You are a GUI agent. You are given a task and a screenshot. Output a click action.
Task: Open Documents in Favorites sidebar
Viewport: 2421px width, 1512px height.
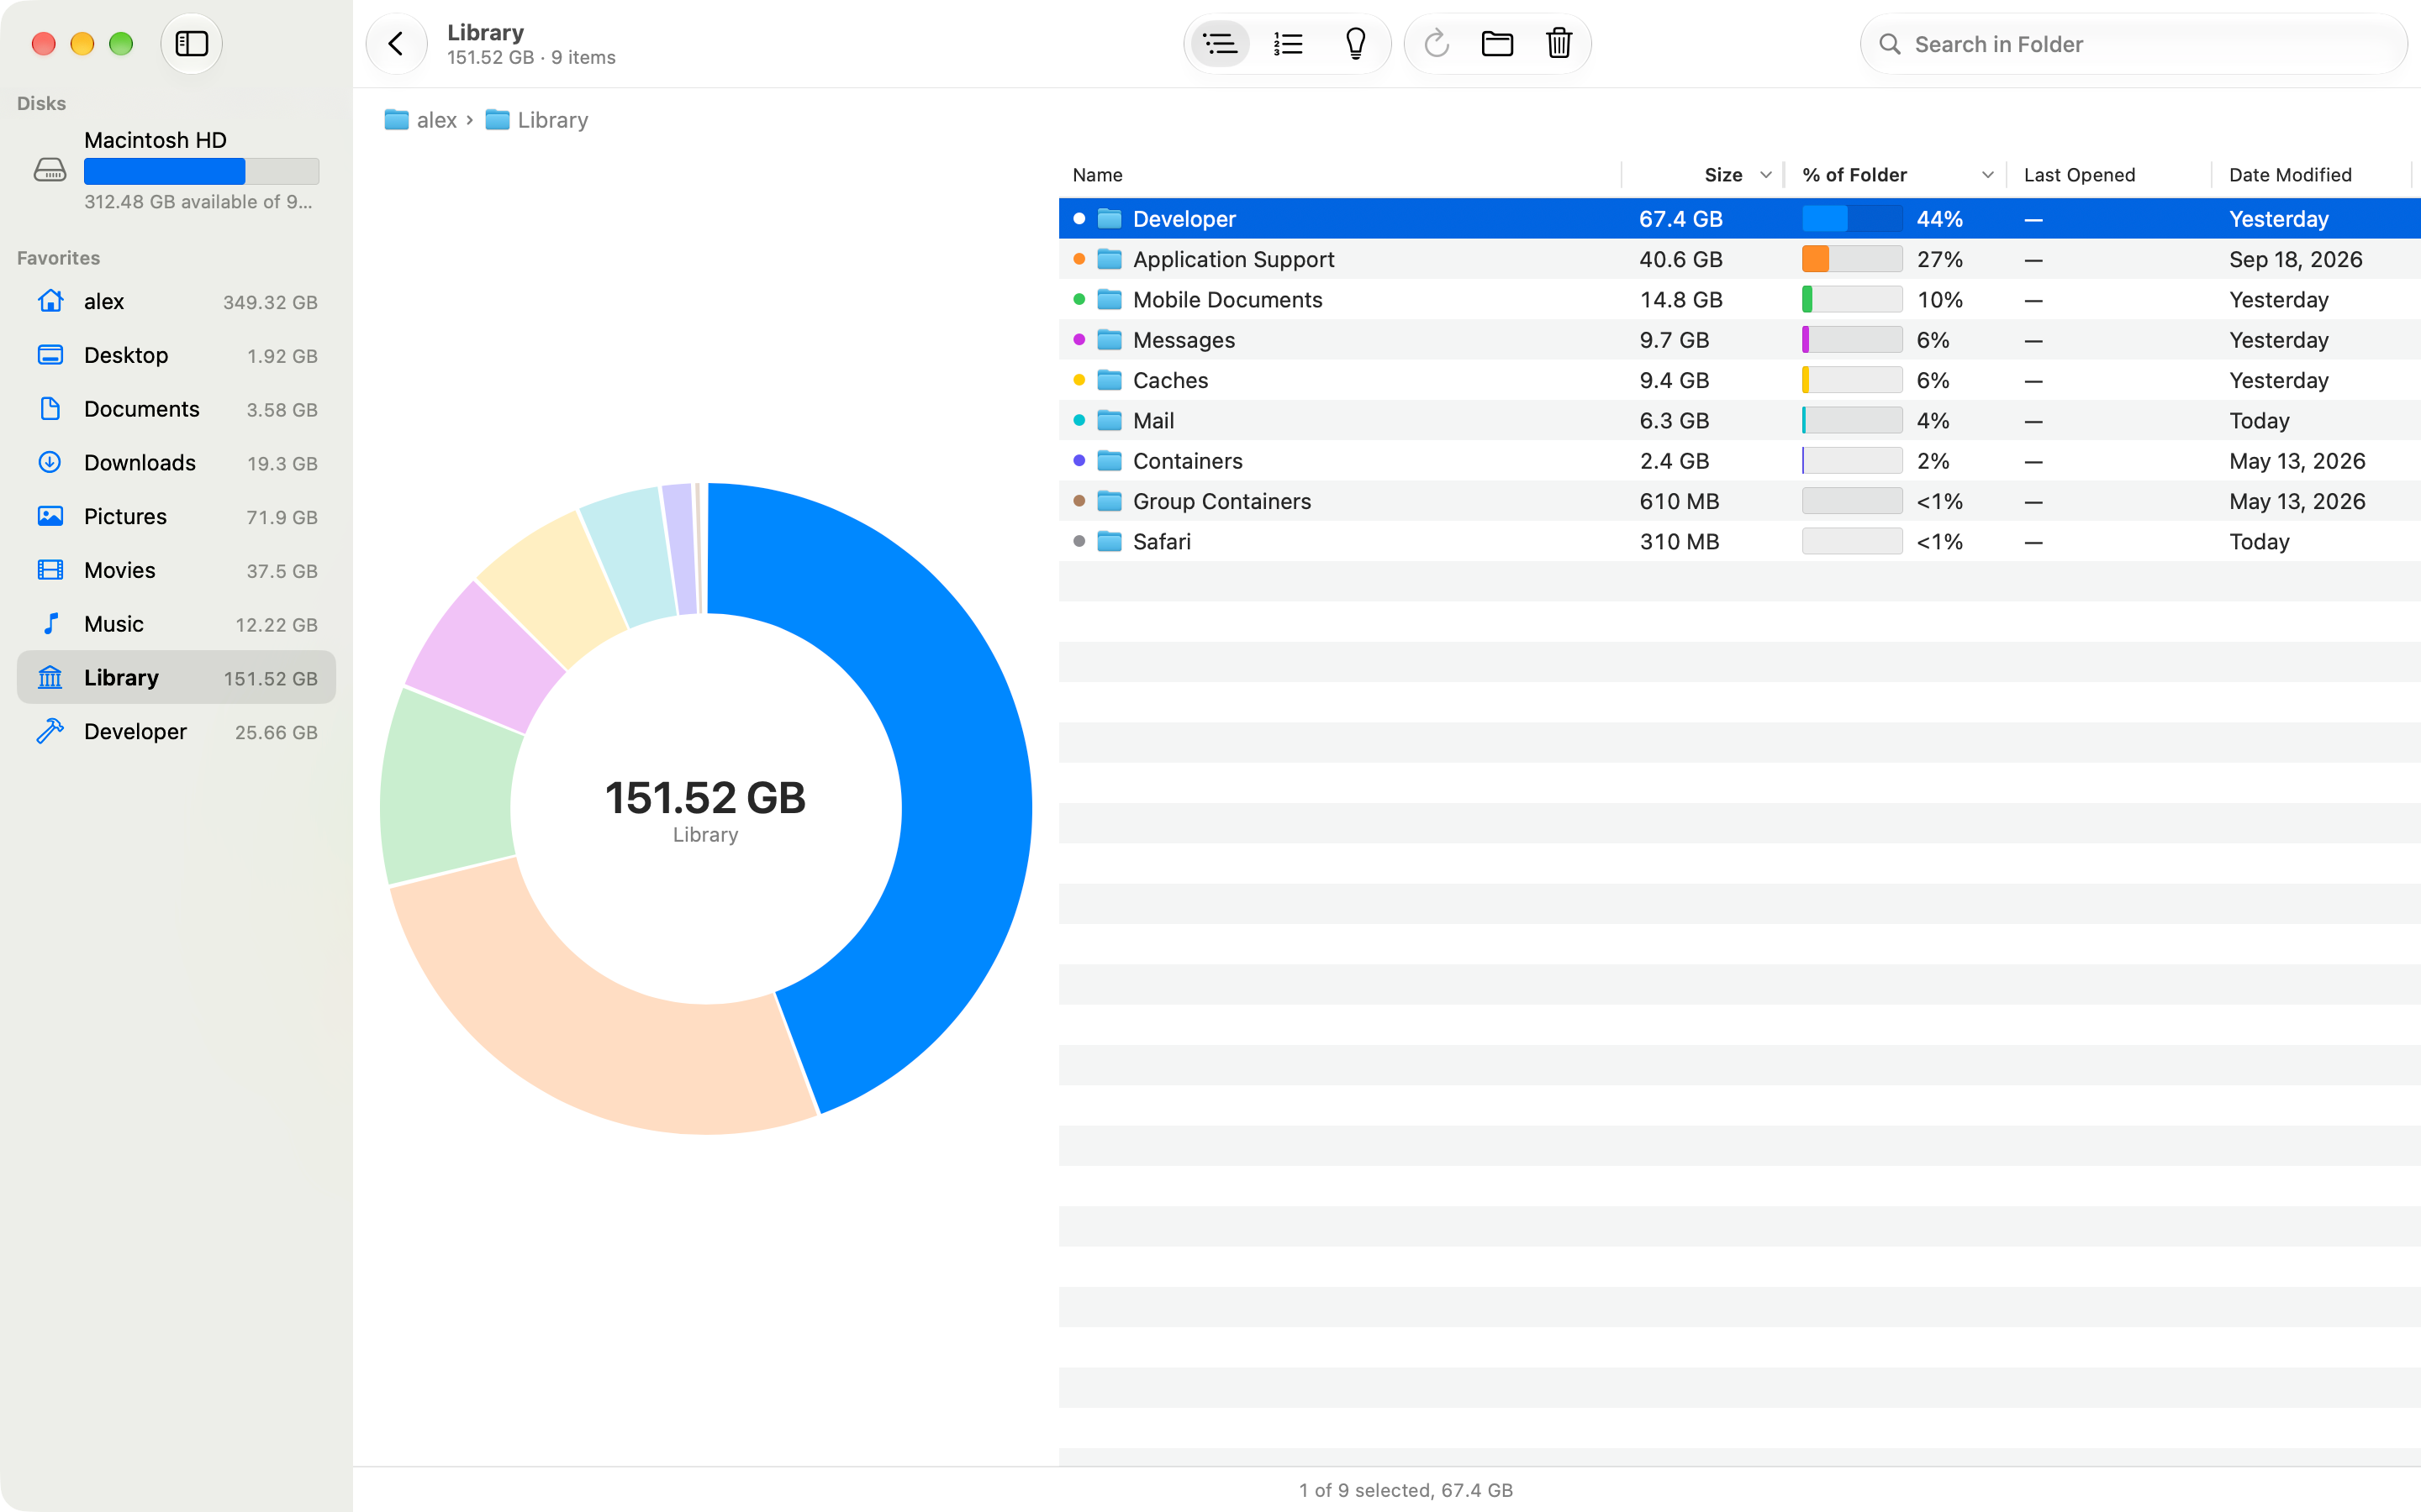pos(176,409)
